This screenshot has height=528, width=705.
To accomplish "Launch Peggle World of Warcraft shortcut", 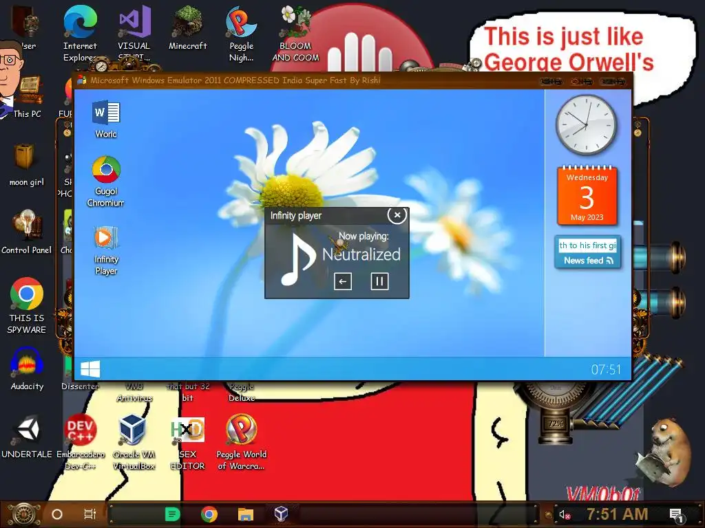I will coord(242,442).
